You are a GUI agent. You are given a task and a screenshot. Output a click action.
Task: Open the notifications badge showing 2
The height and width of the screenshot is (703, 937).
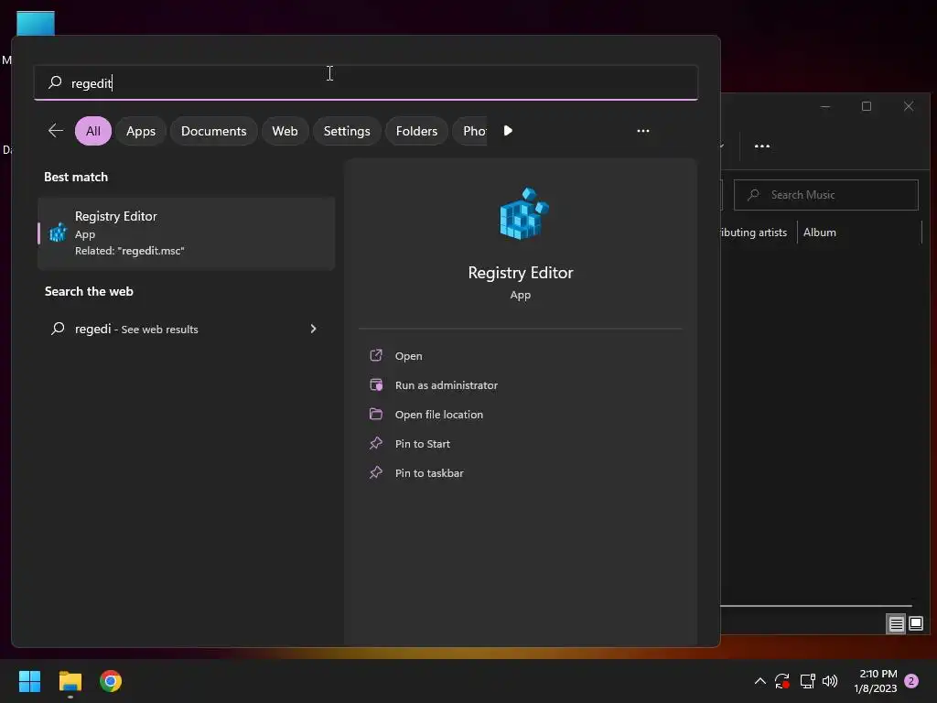[911, 681]
